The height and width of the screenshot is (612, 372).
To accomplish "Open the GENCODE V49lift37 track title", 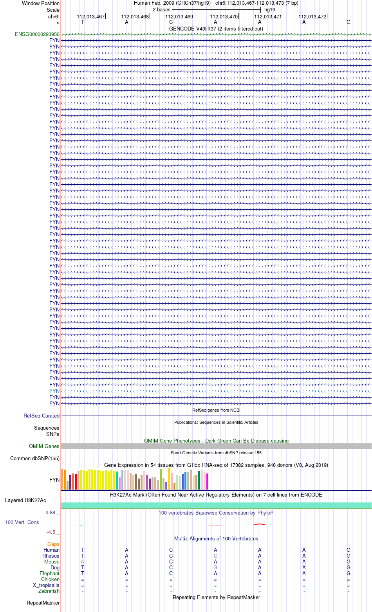I will pyautogui.click(x=216, y=29).
